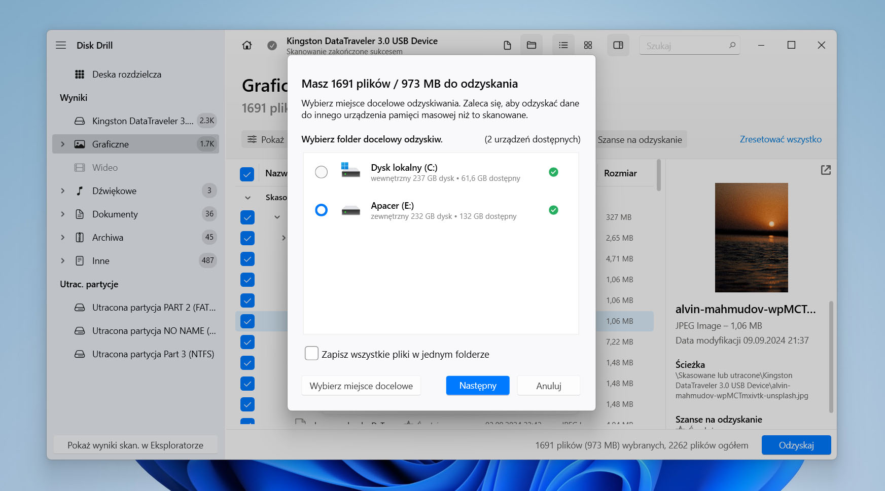This screenshot has width=885, height=491.
Task: Click Wybierz miejsce docelowe button
Action: coord(361,386)
